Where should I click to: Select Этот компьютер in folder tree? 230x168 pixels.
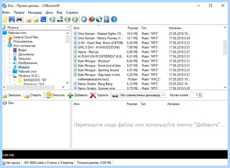[x=24, y=46]
